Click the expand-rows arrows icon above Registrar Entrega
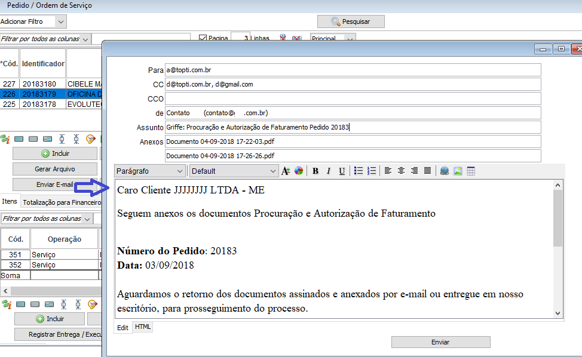This screenshot has width=582, height=357. (64, 304)
